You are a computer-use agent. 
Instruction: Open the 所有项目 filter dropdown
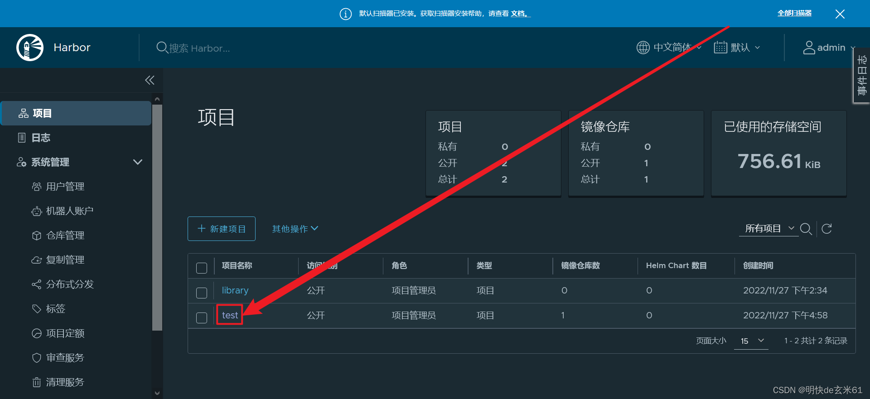coord(769,228)
